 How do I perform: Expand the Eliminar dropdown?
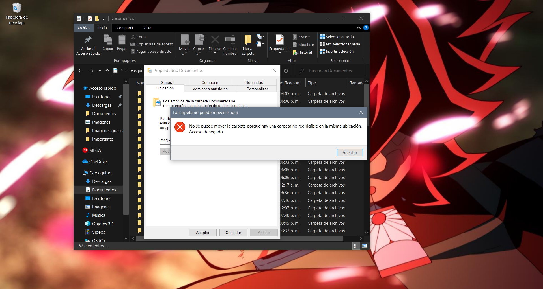coord(215,53)
